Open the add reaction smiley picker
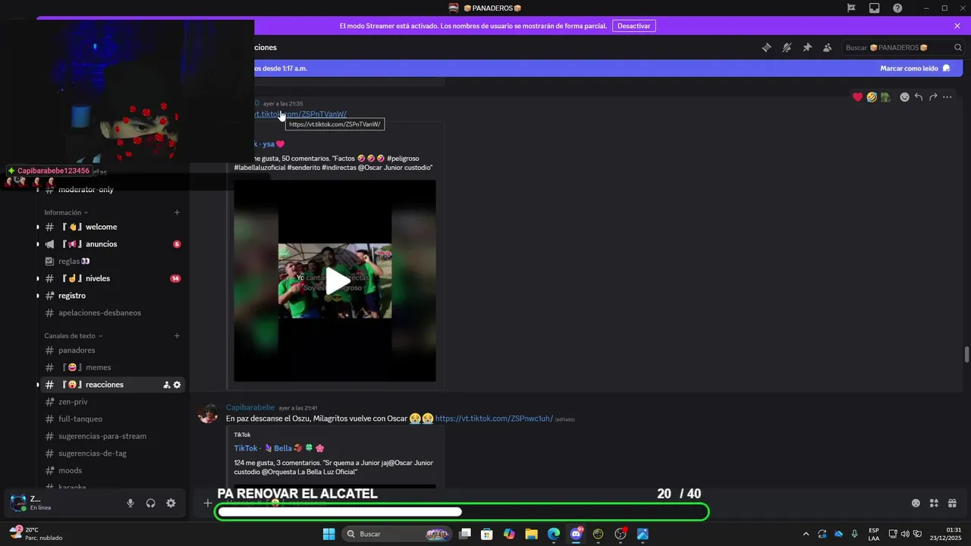971x546 pixels. coord(904,97)
